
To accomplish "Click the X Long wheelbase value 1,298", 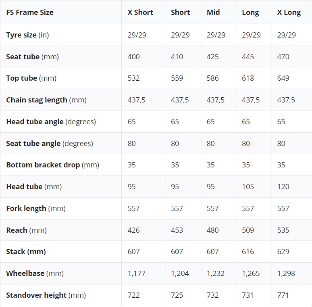I will pyautogui.click(x=286, y=274).
